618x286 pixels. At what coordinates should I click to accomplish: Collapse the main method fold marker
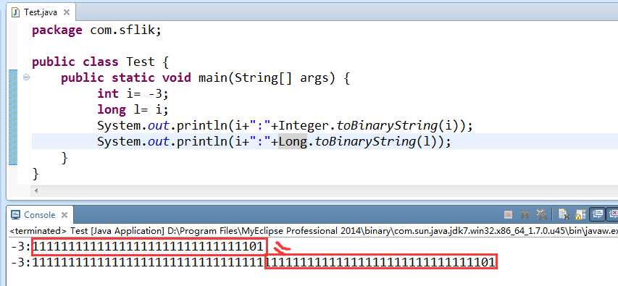pos(26,77)
